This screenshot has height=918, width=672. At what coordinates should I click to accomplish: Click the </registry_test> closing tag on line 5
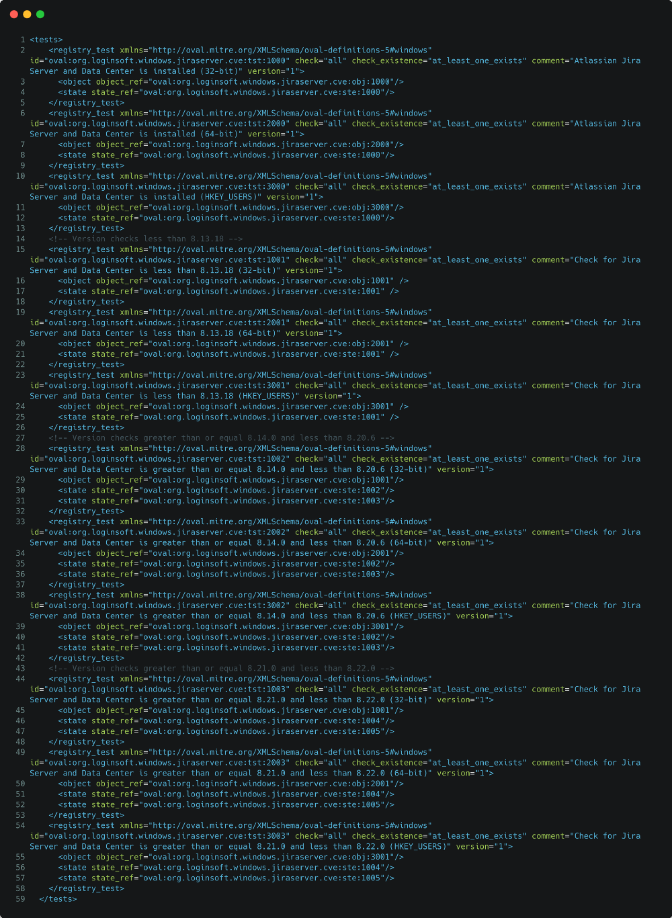86,102
